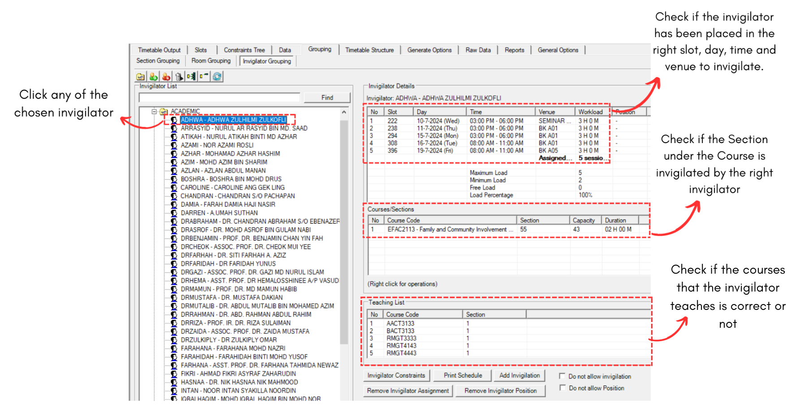
Task: Click the red remove invigilator icon
Action: [x=166, y=76]
